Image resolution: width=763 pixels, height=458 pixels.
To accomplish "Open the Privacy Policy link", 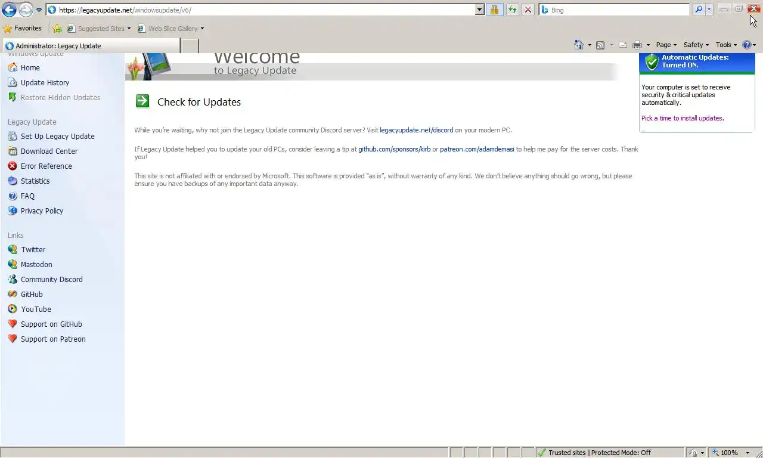I will click(42, 211).
